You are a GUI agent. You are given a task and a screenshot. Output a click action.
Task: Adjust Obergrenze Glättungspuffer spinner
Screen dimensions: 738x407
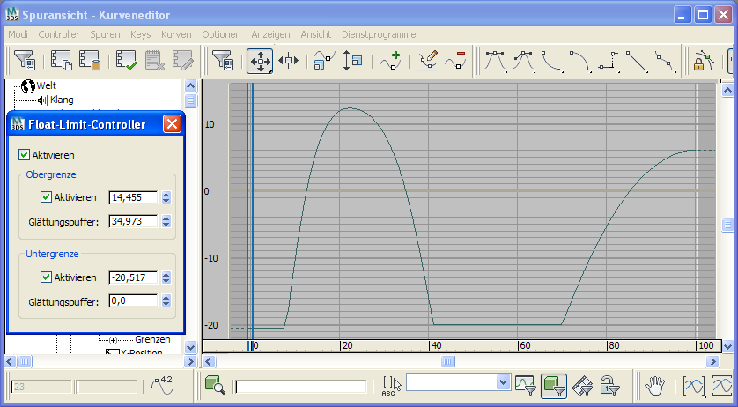[x=166, y=221]
